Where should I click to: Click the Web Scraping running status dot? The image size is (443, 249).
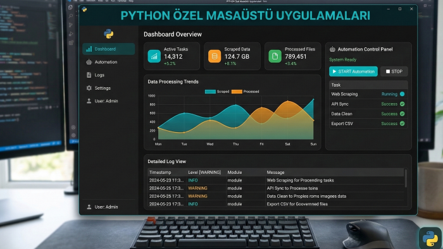pyautogui.click(x=402, y=94)
